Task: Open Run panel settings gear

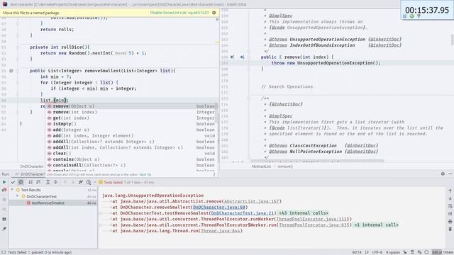Action: tap(443, 174)
